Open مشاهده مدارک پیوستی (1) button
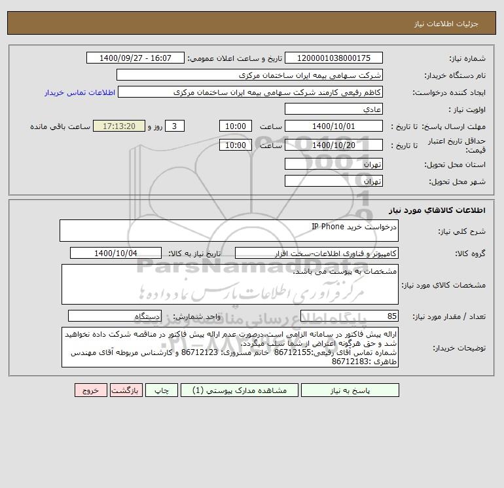504x488 pixels. (x=240, y=390)
